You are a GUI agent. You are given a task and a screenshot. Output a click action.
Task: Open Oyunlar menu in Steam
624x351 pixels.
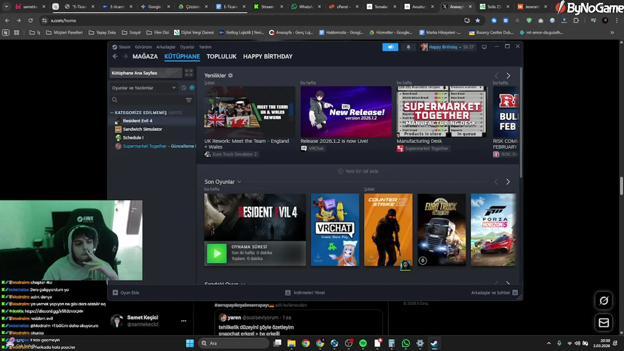pos(187,47)
